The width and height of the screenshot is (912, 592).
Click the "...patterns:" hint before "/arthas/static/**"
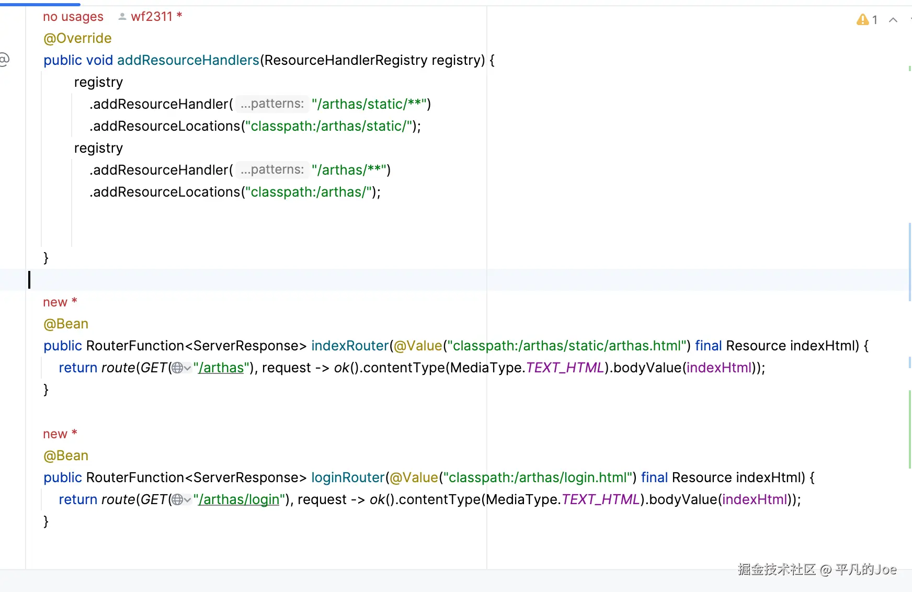point(272,104)
